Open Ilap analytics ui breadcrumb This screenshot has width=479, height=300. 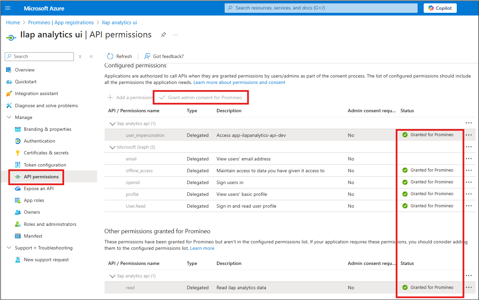[119, 23]
